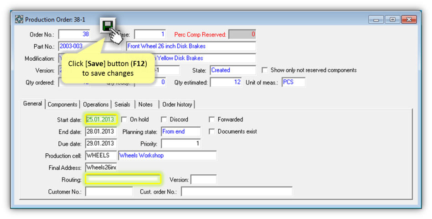Click the Qty estimated field
Viewport: 432px width, 219px height.
226,82
